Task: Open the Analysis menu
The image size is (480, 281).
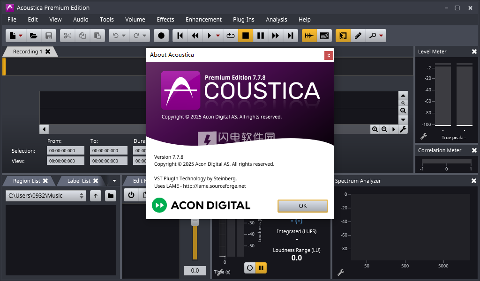Action: [277, 20]
